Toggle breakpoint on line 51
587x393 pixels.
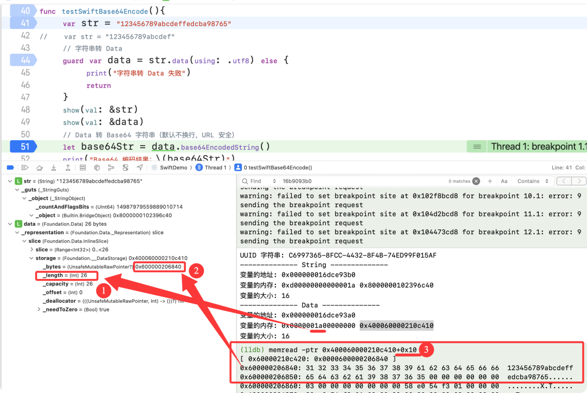pyautogui.click(x=23, y=146)
